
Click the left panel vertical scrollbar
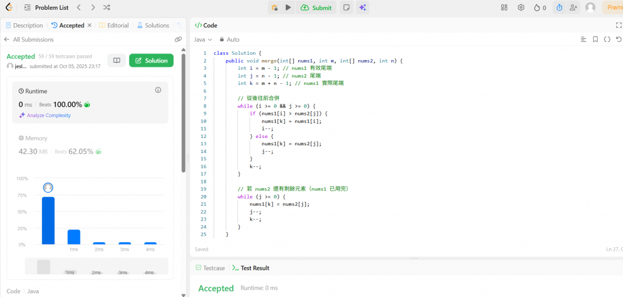[183, 113]
